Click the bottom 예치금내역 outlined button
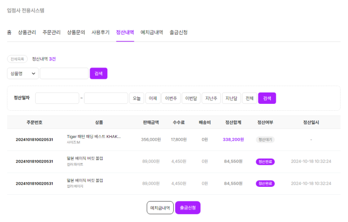Image resolution: width=348 pixels, height=222 pixels. click(x=160, y=208)
